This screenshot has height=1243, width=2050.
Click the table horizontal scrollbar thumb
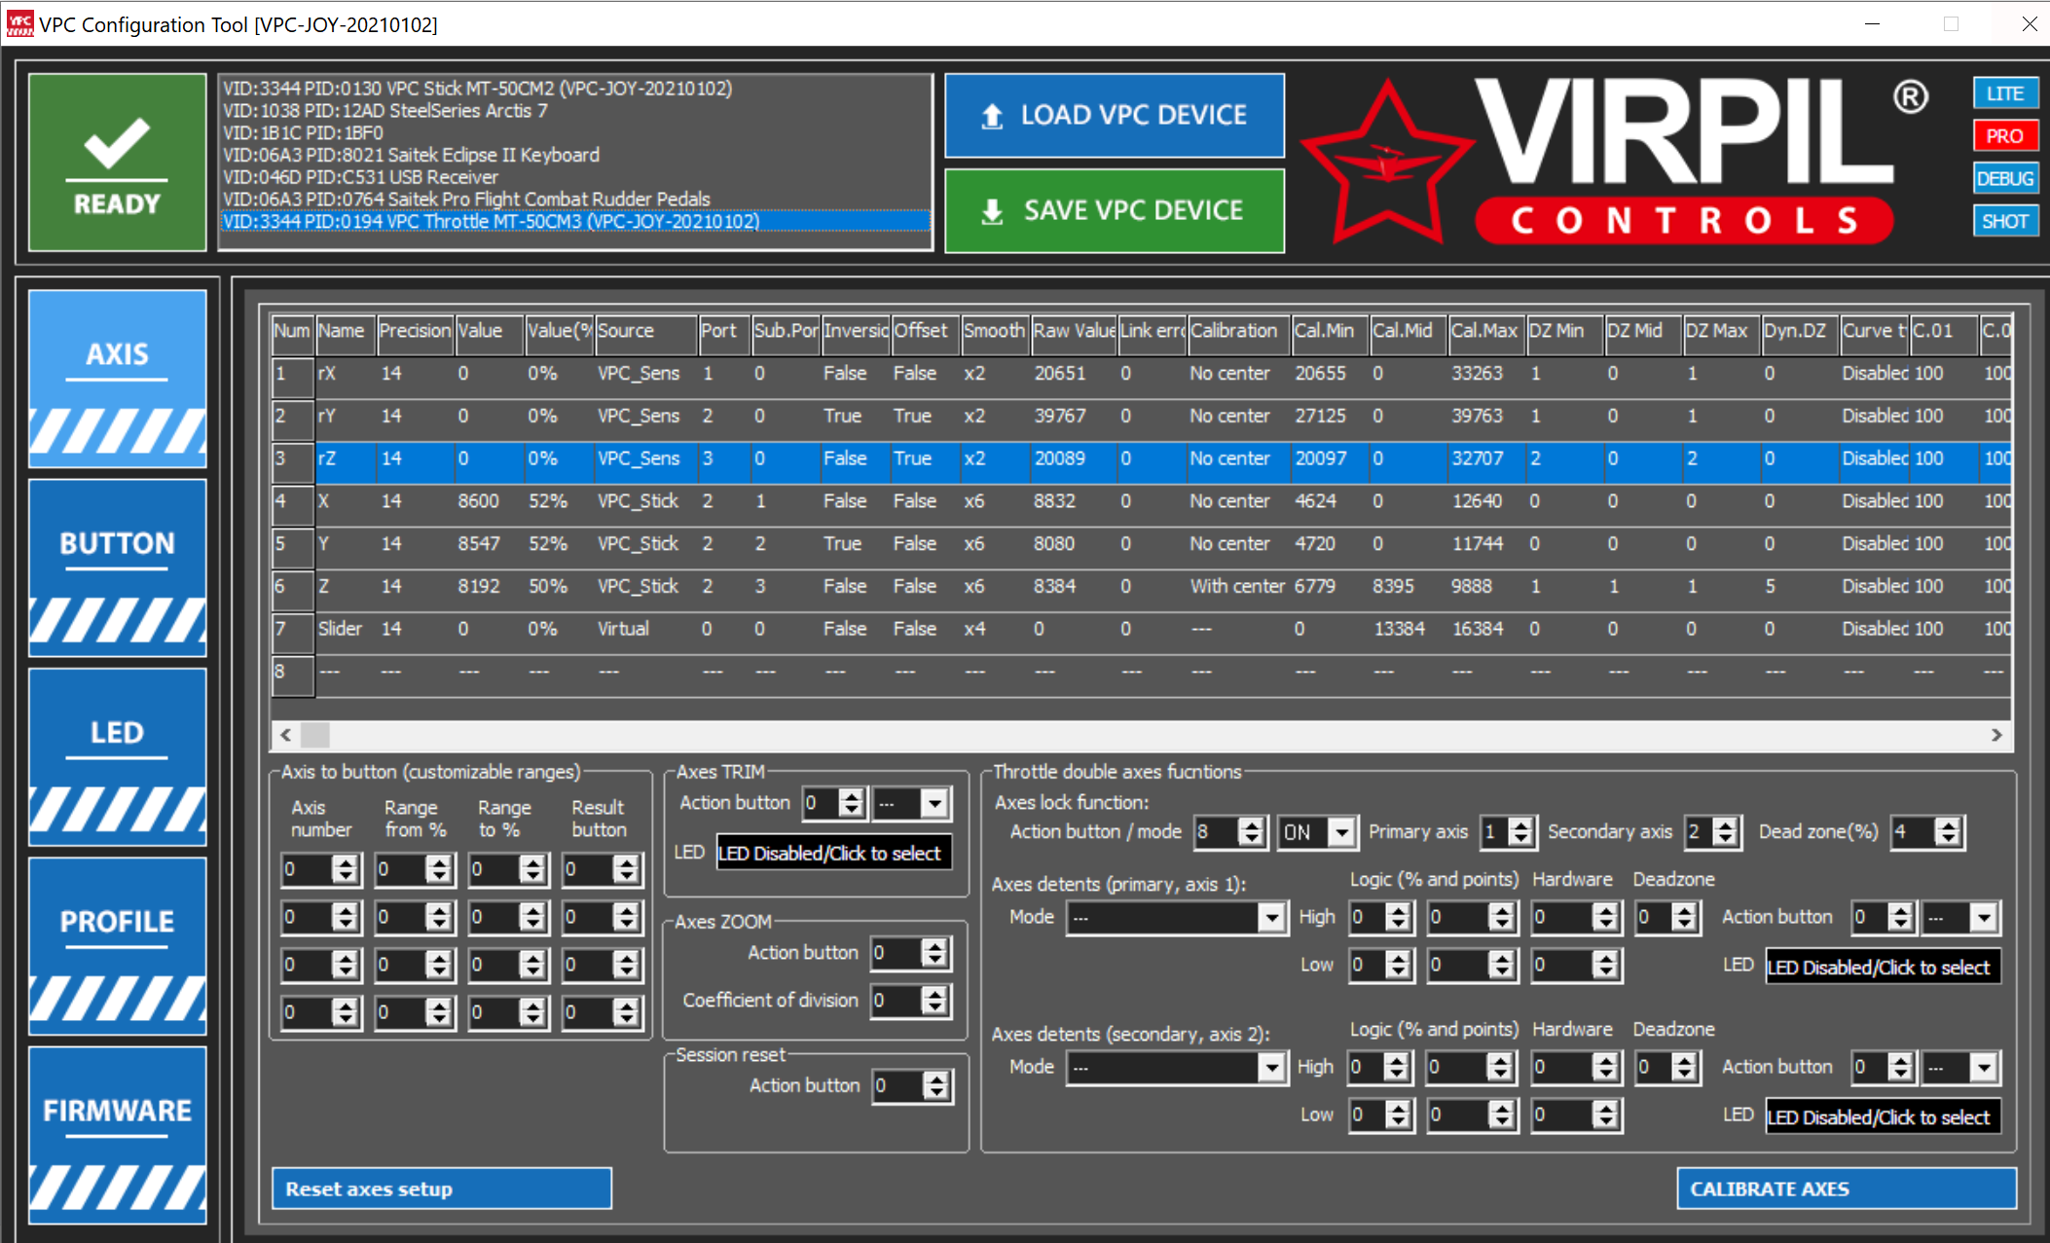[315, 734]
